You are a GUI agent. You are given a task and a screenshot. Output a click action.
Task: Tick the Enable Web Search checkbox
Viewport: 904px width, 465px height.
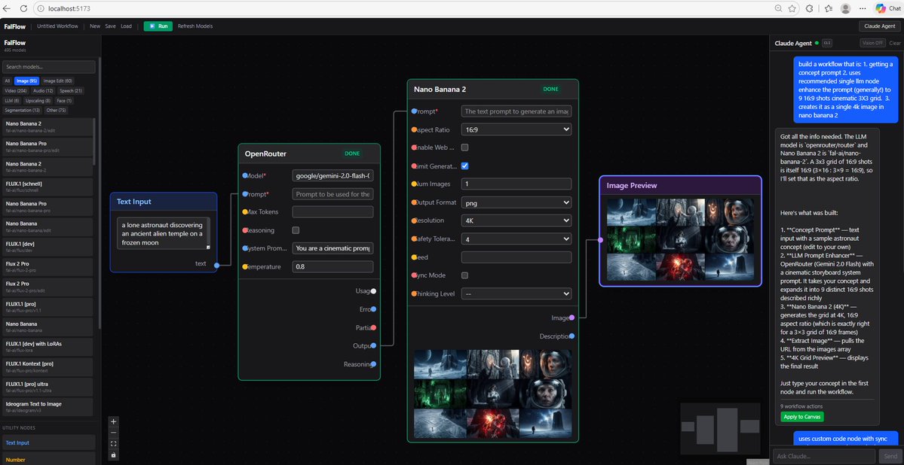[464, 147]
